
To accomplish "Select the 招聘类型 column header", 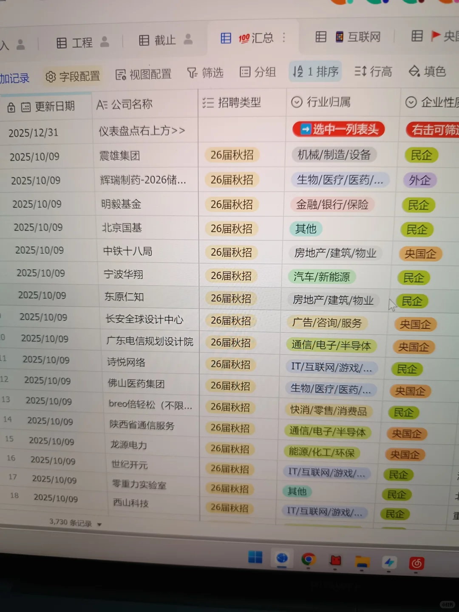I will click(242, 103).
